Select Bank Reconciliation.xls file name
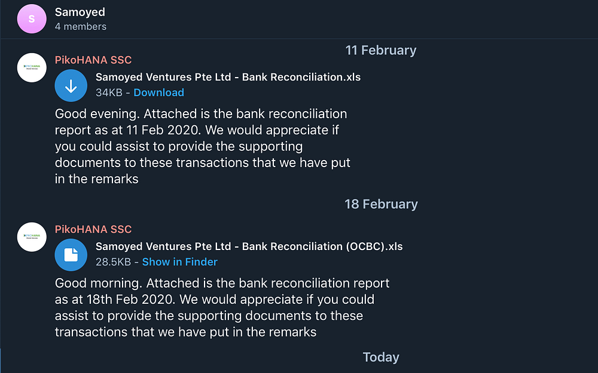The image size is (598, 373). click(228, 77)
